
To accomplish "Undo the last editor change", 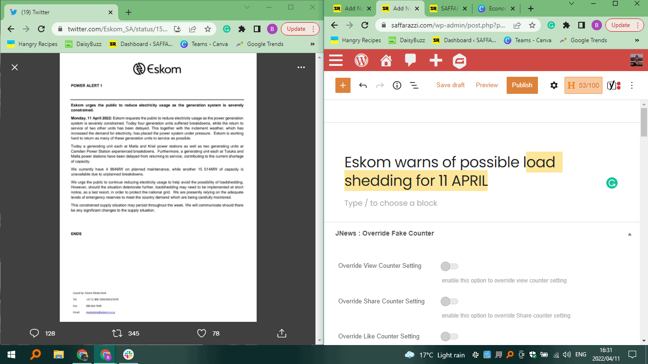I will [363, 85].
